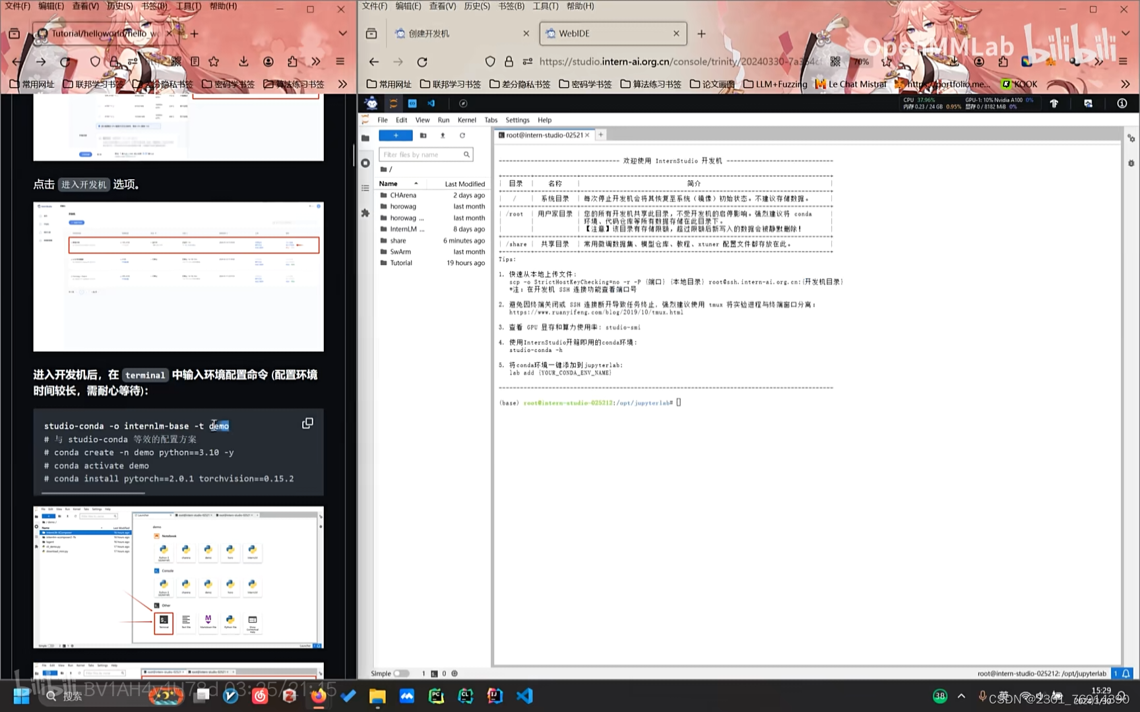
Task: Click the image sync icon beside TensorBoard
Action: pyautogui.click(x=1088, y=104)
